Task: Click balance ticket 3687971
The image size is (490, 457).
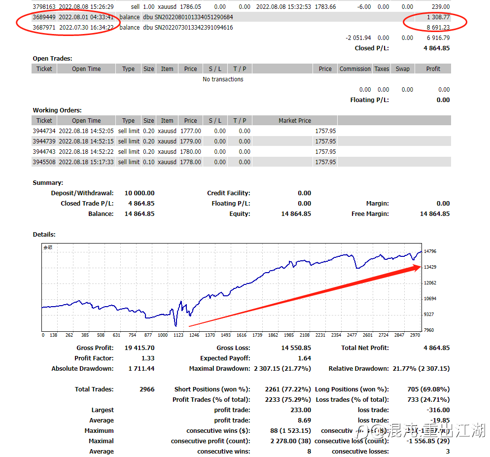Action: (44, 27)
